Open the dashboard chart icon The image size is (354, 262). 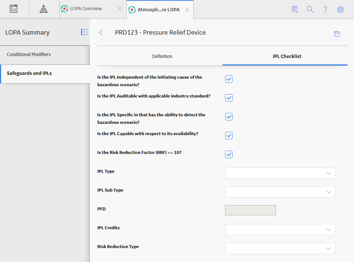point(14,9)
